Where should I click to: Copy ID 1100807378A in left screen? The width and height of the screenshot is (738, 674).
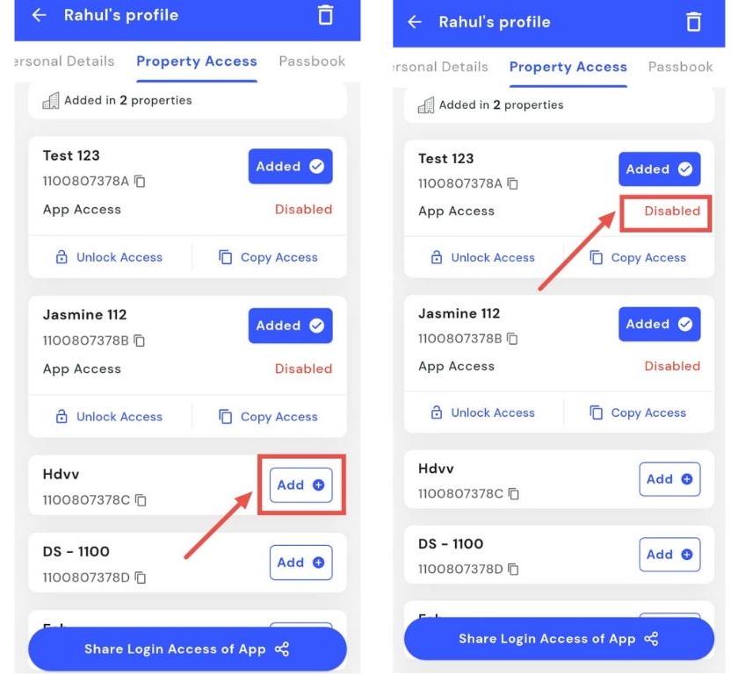tap(141, 182)
